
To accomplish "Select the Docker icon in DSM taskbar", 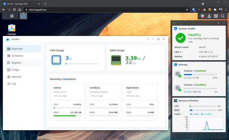I will click(23, 16).
